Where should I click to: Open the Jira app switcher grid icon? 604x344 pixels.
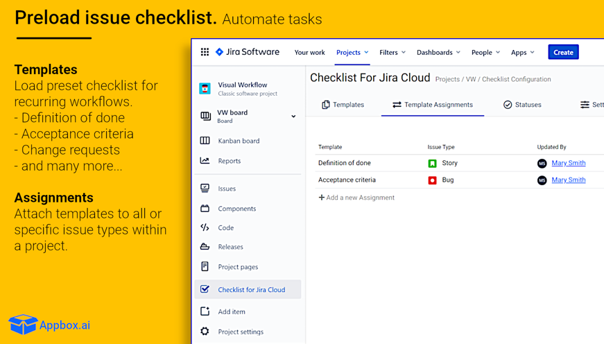[x=205, y=52]
